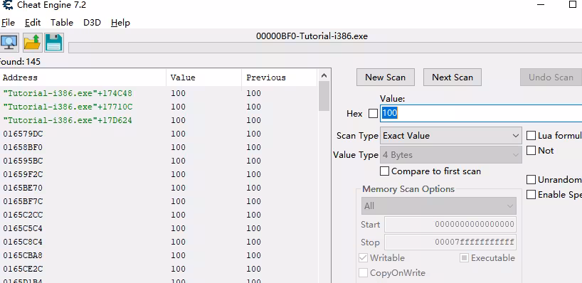Open the Value Type 4 Bytes dropdown

451,155
